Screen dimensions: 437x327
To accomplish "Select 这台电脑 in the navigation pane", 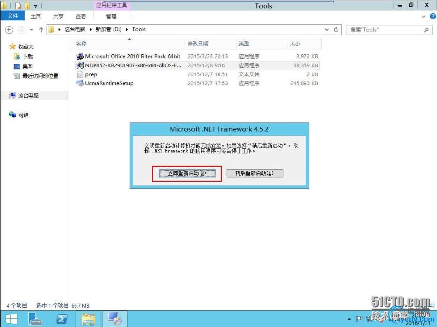I will [x=28, y=96].
